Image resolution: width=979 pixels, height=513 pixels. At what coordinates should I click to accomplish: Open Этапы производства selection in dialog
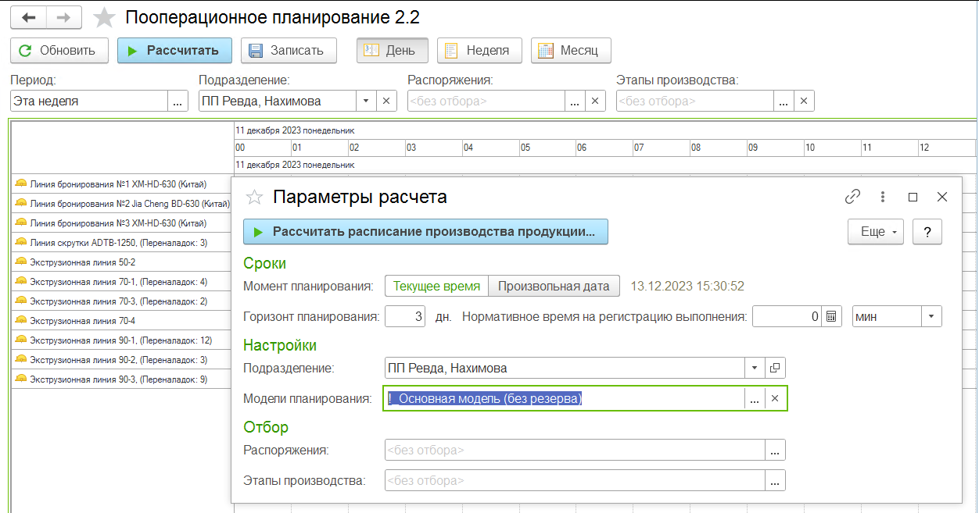[775, 480]
